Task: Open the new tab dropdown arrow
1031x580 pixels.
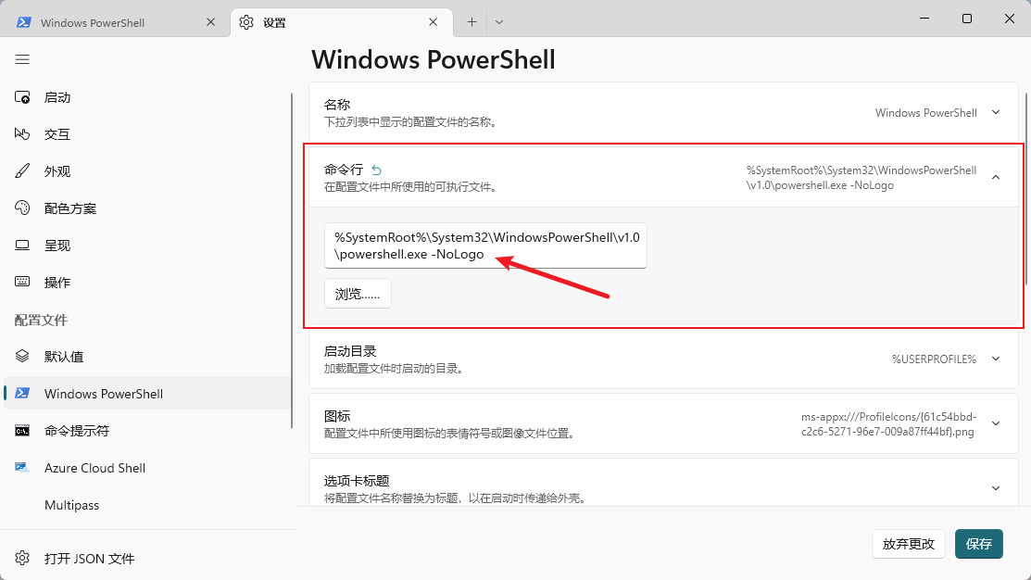Action: [x=499, y=21]
